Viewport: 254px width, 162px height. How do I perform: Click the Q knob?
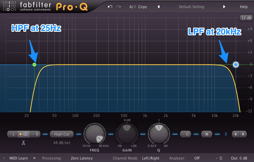[159, 133]
